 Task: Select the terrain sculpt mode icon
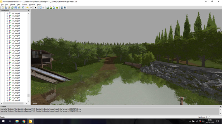point(48,8)
